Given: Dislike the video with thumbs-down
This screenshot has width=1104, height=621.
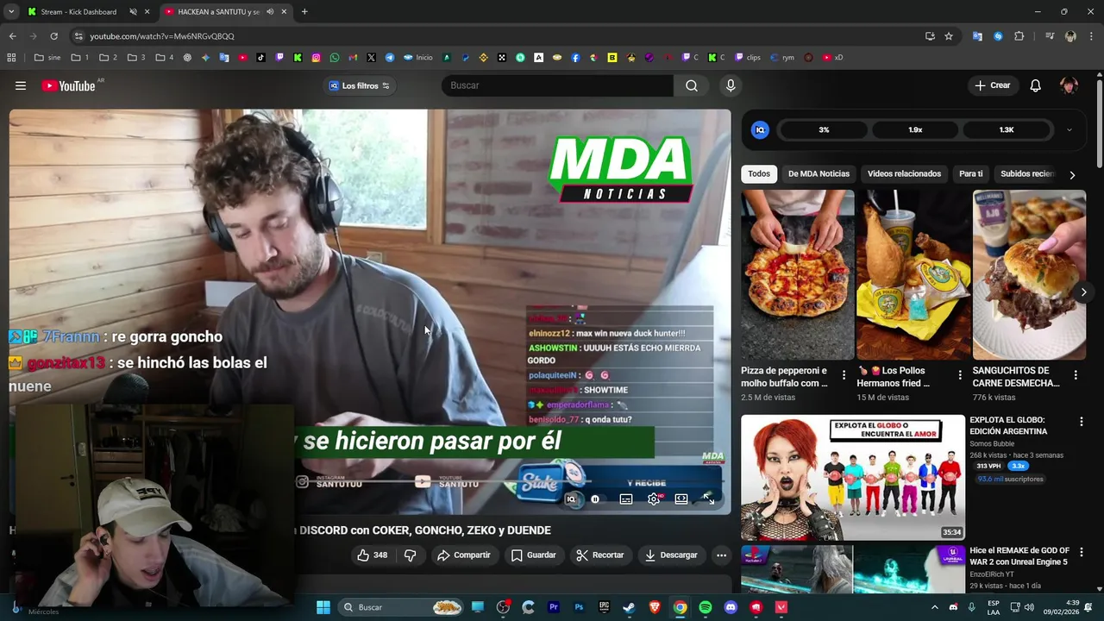Looking at the screenshot, I should 411,555.
